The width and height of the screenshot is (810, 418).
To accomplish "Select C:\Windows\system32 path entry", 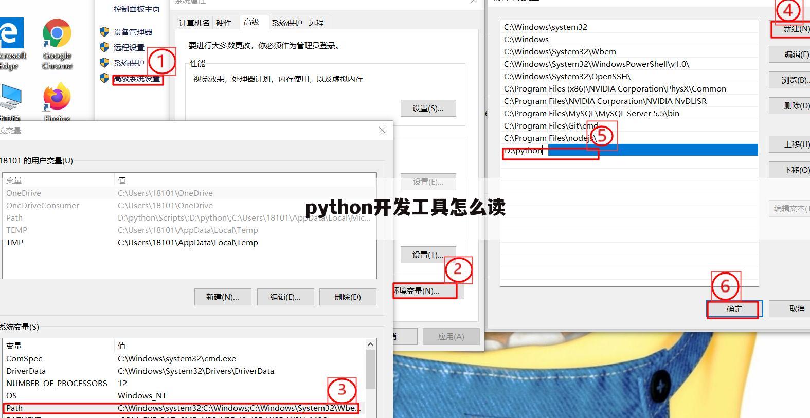I will [629, 27].
